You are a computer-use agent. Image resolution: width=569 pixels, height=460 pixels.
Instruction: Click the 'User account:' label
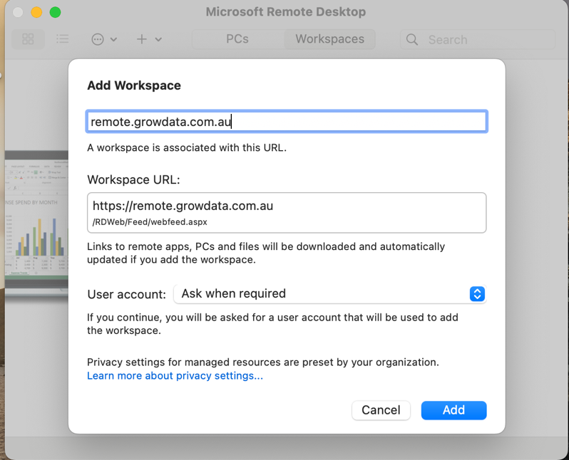[x=127, y=294]
